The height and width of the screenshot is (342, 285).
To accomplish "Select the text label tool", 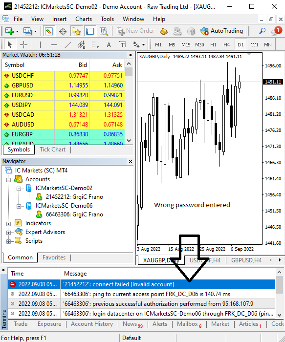I will point(123,45).
